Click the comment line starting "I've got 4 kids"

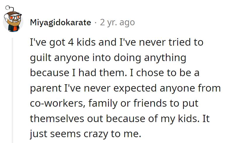click(116, 42)
